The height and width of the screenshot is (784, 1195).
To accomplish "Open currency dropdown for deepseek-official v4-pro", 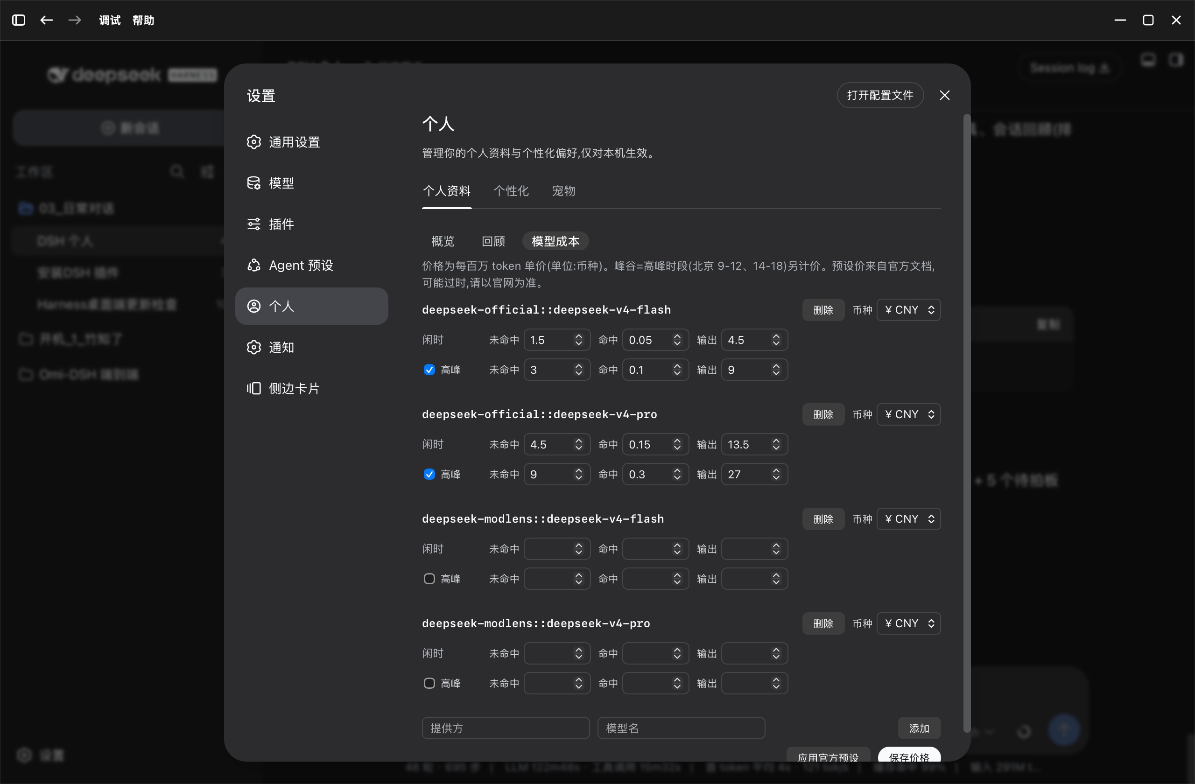I will coord(909,414).
